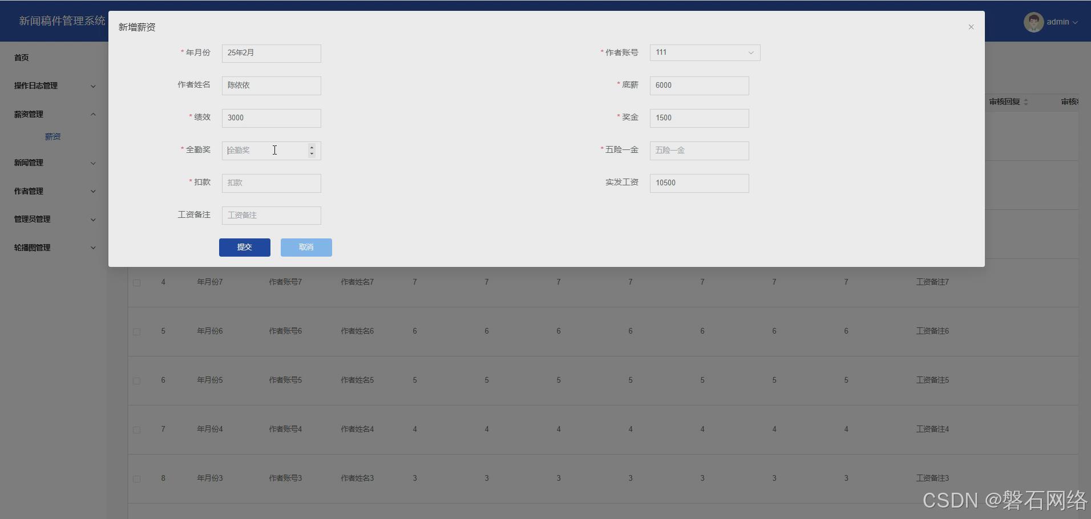The width and height of the screenshot is (1091, 519).
Task: Expand 作者管理 sidebar menu
Action: [54, 192]
